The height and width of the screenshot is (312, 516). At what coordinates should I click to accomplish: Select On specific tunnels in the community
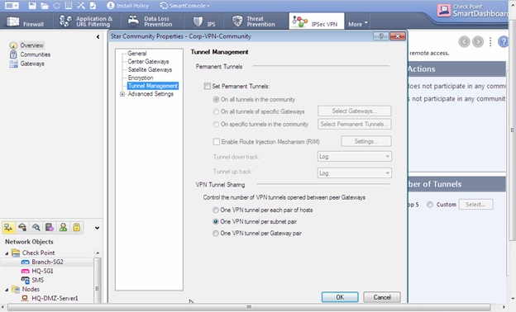point(216,124)
